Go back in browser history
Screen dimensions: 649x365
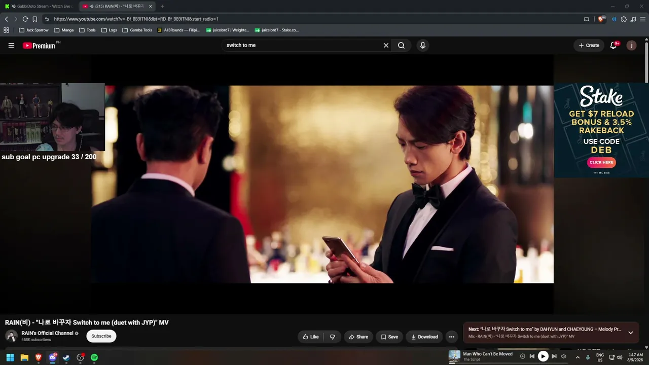coord(7,19)
